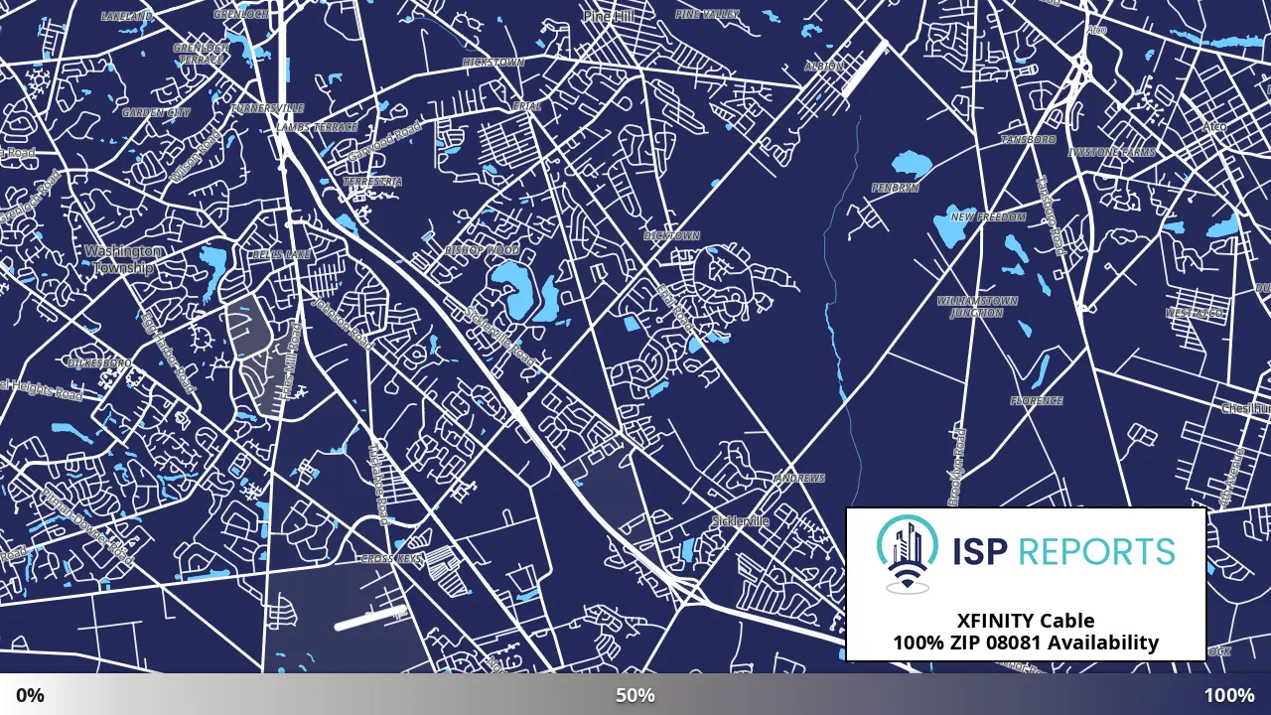Click the "Garwood Road" street label
Viewport: 1271px width, 715px height.
[x=384, y=142]
